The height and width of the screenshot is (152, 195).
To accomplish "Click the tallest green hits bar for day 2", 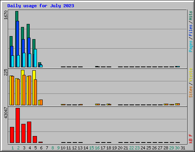I will [x=17, y=16].
